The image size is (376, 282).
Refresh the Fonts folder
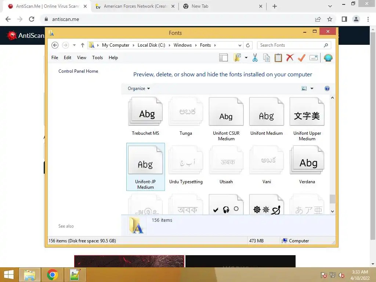point(248,45)
